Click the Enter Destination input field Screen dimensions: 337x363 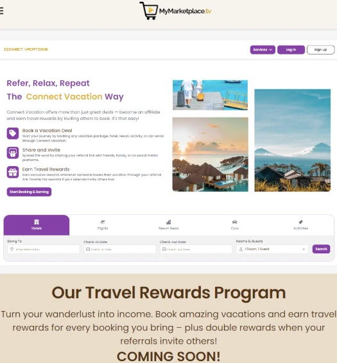click(x=44, y=249)
